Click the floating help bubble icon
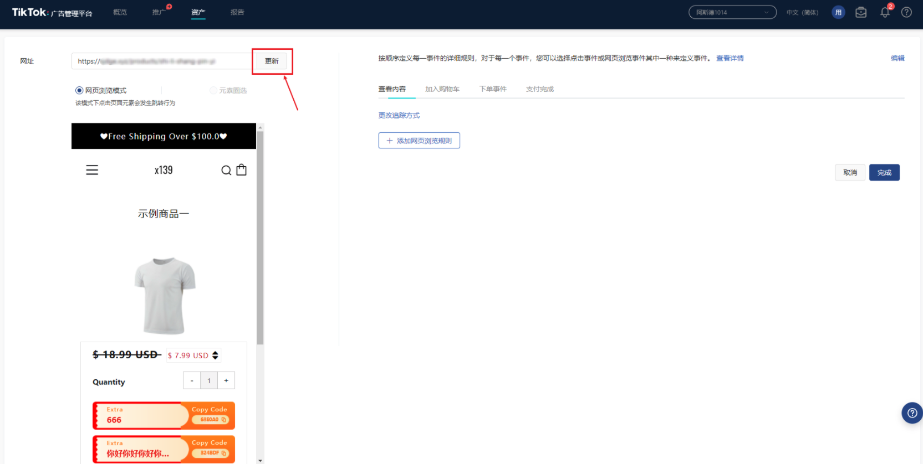Image resolution: width=923 pixels, height=464 pixels. 912,413
